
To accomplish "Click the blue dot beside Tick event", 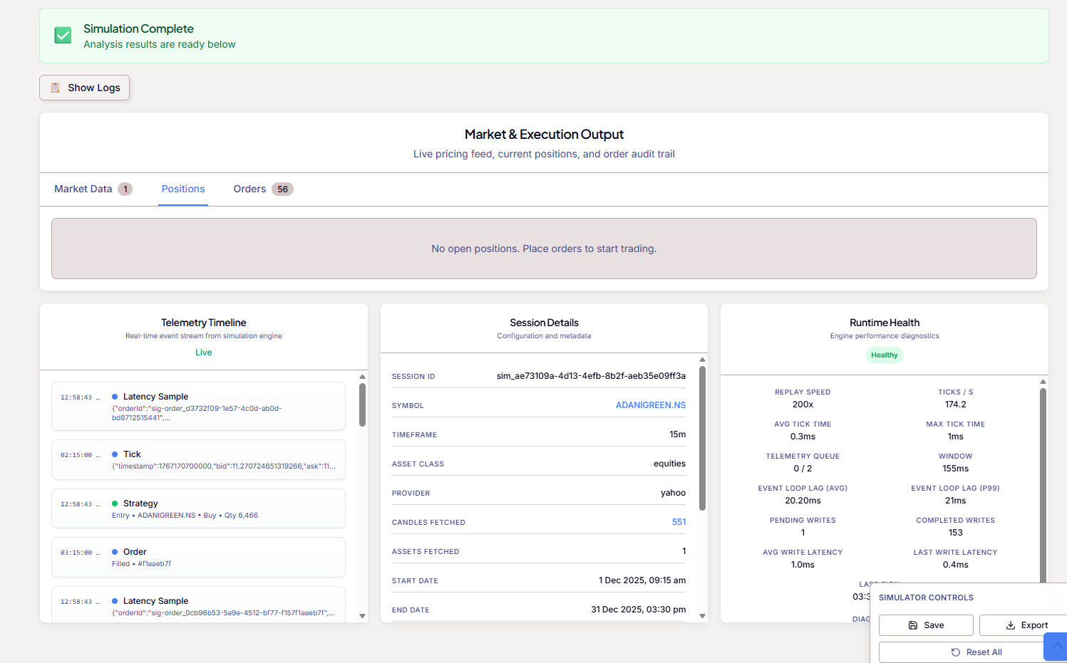I will tap(115, 454).
